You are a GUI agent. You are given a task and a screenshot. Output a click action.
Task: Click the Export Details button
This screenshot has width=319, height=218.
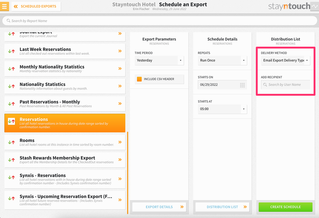(159, 207)
